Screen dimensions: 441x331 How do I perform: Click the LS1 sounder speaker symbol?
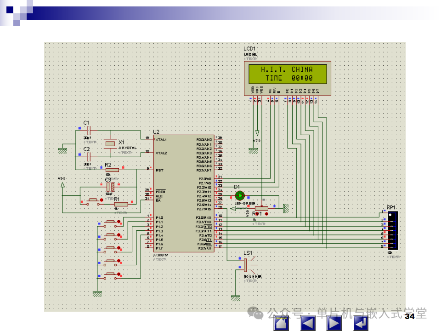(x=250, y=265)
